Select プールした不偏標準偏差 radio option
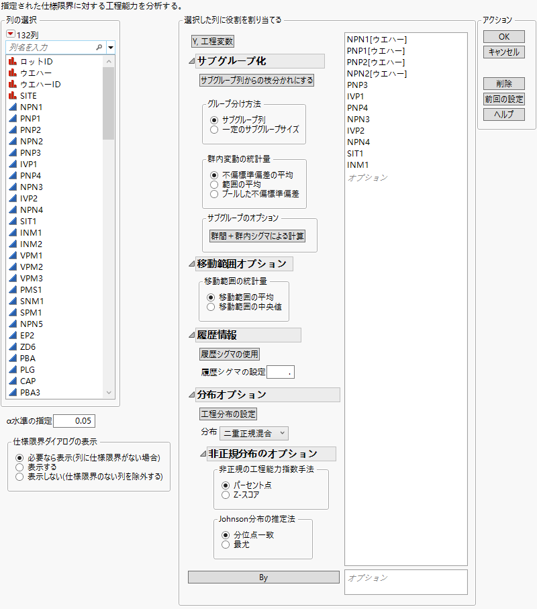The image size is (537, 609). click(214, 194)
